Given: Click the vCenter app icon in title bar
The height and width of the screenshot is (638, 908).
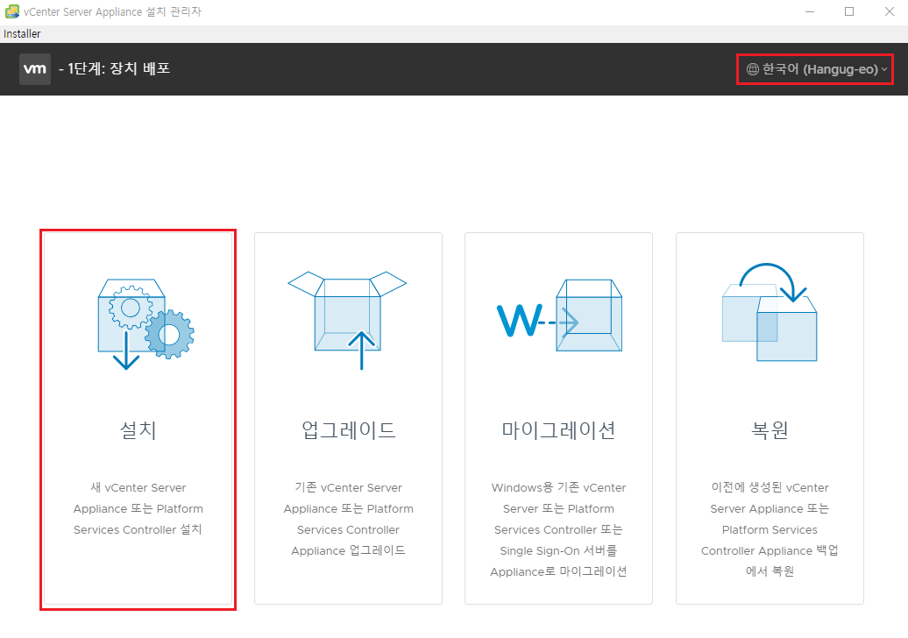Looking at the screenshot, I should tap(11, 11).
